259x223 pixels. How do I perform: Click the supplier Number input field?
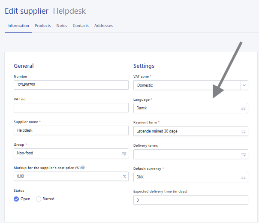[x=71, y=85]
